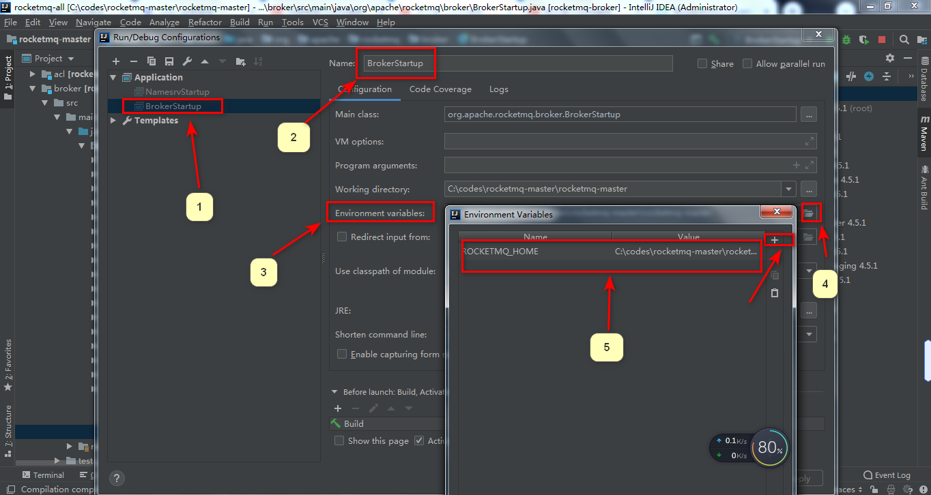Screen dimensions: 931x495
Task: Open the Environment variables editor folder icon
Action: [x=809, y=213]
